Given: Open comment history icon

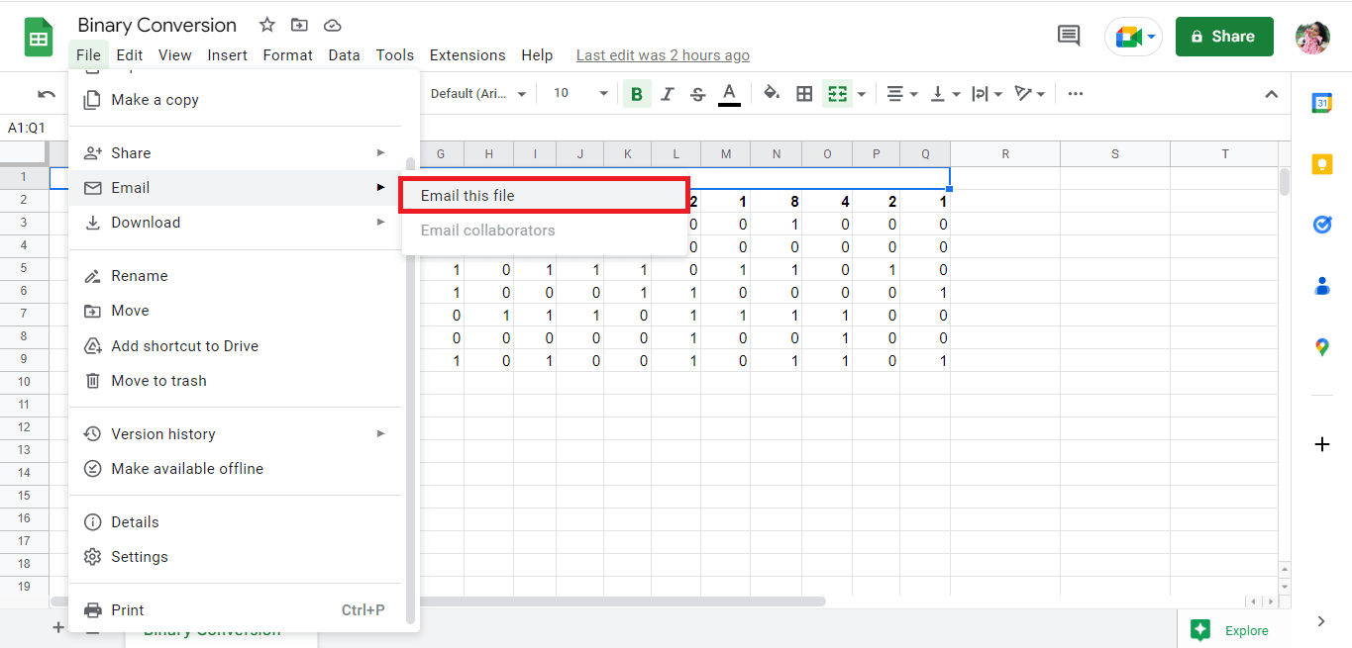Looking at the screenshot, I should 1069,37.
